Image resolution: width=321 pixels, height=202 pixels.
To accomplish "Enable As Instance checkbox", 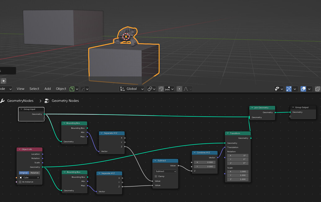I will 20,182.
